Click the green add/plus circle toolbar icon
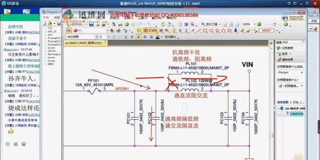The image size is (320, 160). point(127,24)
